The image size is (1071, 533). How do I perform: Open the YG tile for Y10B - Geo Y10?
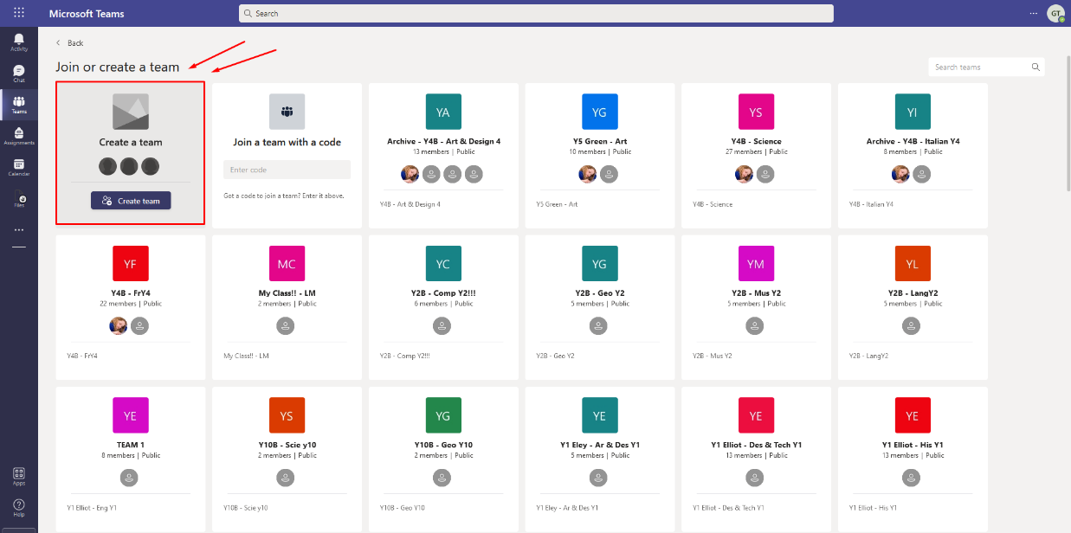coord(443,415)
